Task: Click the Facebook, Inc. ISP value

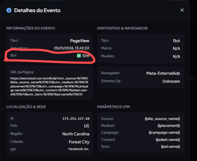Action: point(79,149)
